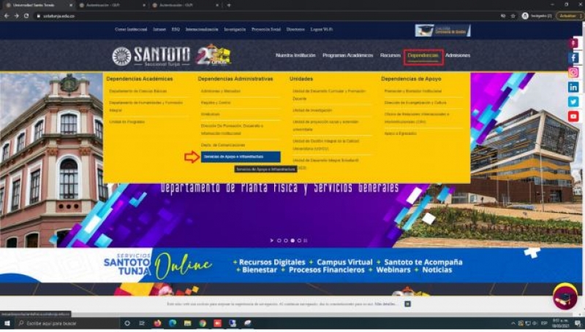585x332 pixels.
Task: Dismiss the cookie notice banner
Action: tap(407, 304)
